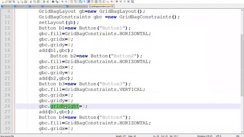244x137 pixels.
Task: Click the Close document toolbar icon
Action: tap(18, 2)
